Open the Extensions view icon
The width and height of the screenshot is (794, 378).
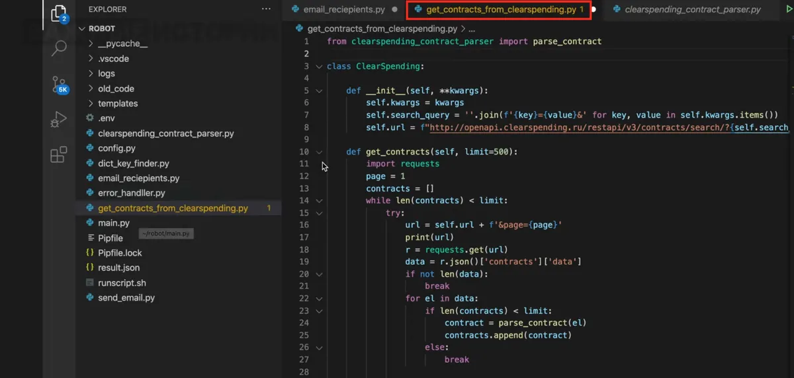59,155
